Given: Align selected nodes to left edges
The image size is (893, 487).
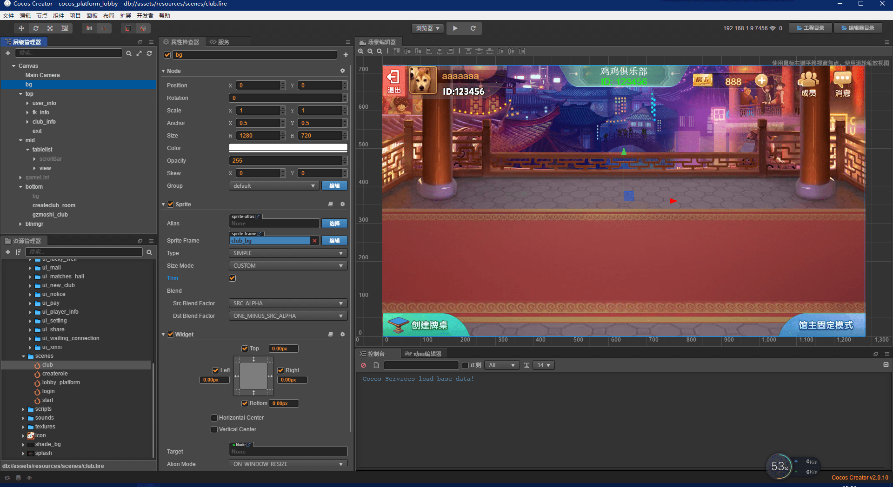Looking at the screenshot, I should point(429,51).
